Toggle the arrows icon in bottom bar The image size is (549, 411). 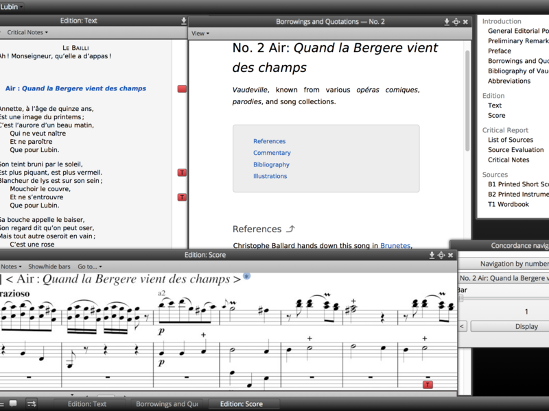click(32, 404)
